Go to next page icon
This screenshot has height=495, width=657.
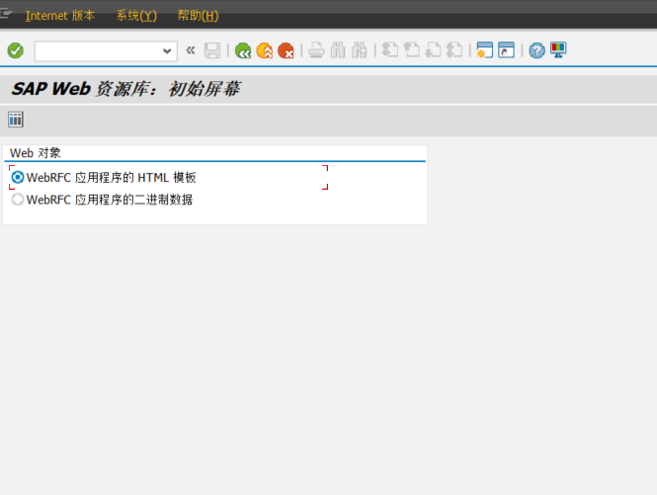(434, 50)
